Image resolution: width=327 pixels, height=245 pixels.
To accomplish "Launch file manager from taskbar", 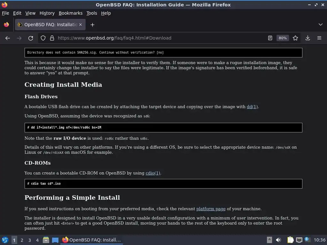I will (x=46, y=240).
